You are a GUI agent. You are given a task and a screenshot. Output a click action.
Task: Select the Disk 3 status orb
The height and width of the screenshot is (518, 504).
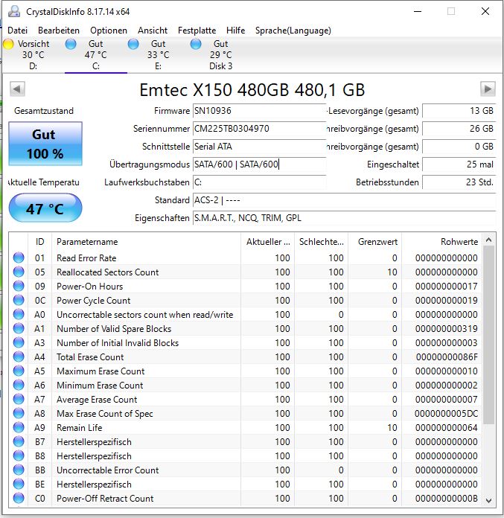pos(196,44)
